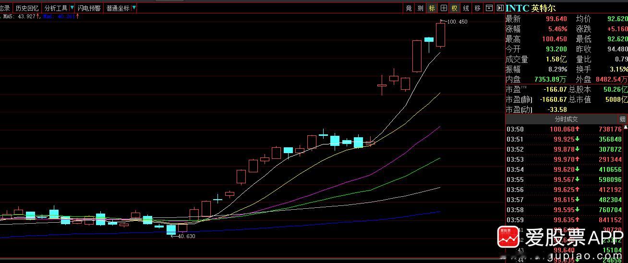628x263 pixels.
Task: Click the 总股本 value 50.26亿
Action: 616,89
